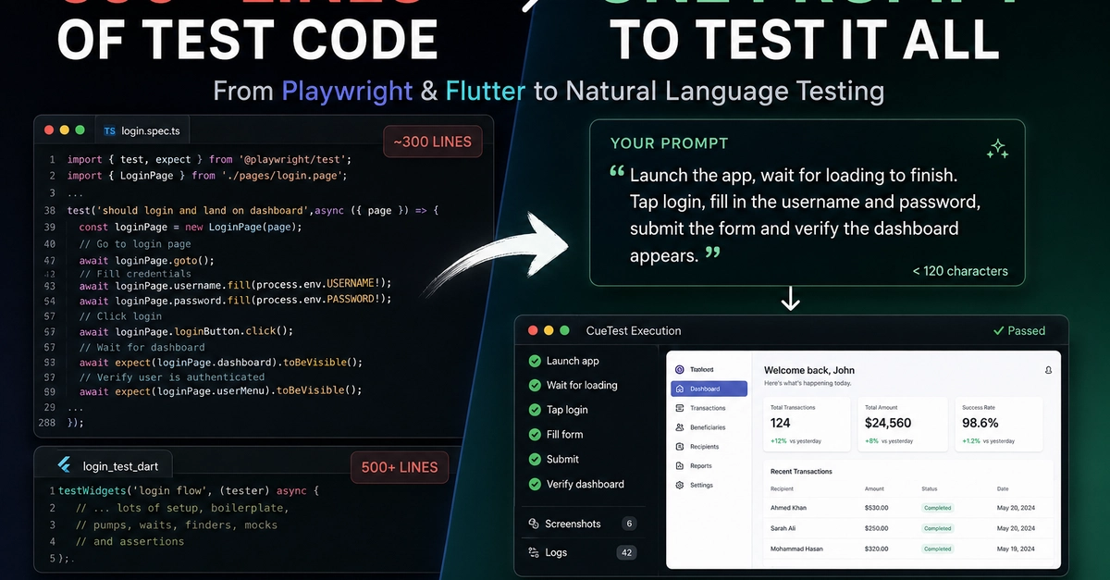
Task: Click Completed status for Ahmed Khan
Action: point(937,508)
